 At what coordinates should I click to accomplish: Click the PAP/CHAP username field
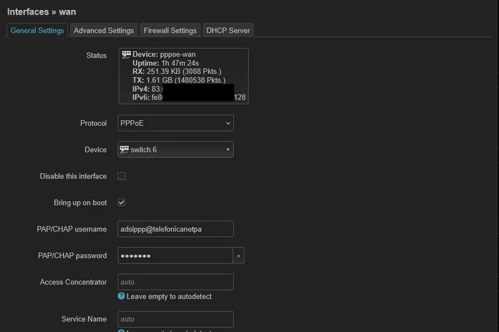pos(175,229)
